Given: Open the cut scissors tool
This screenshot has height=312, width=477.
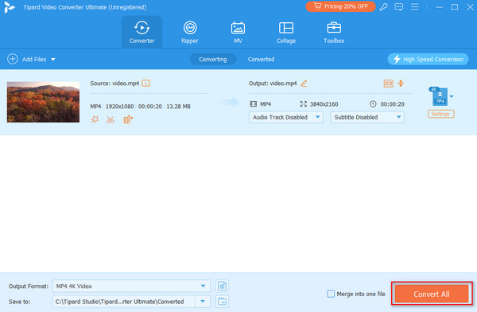Looking at the screenshot, I should click(x=111, y=119).
